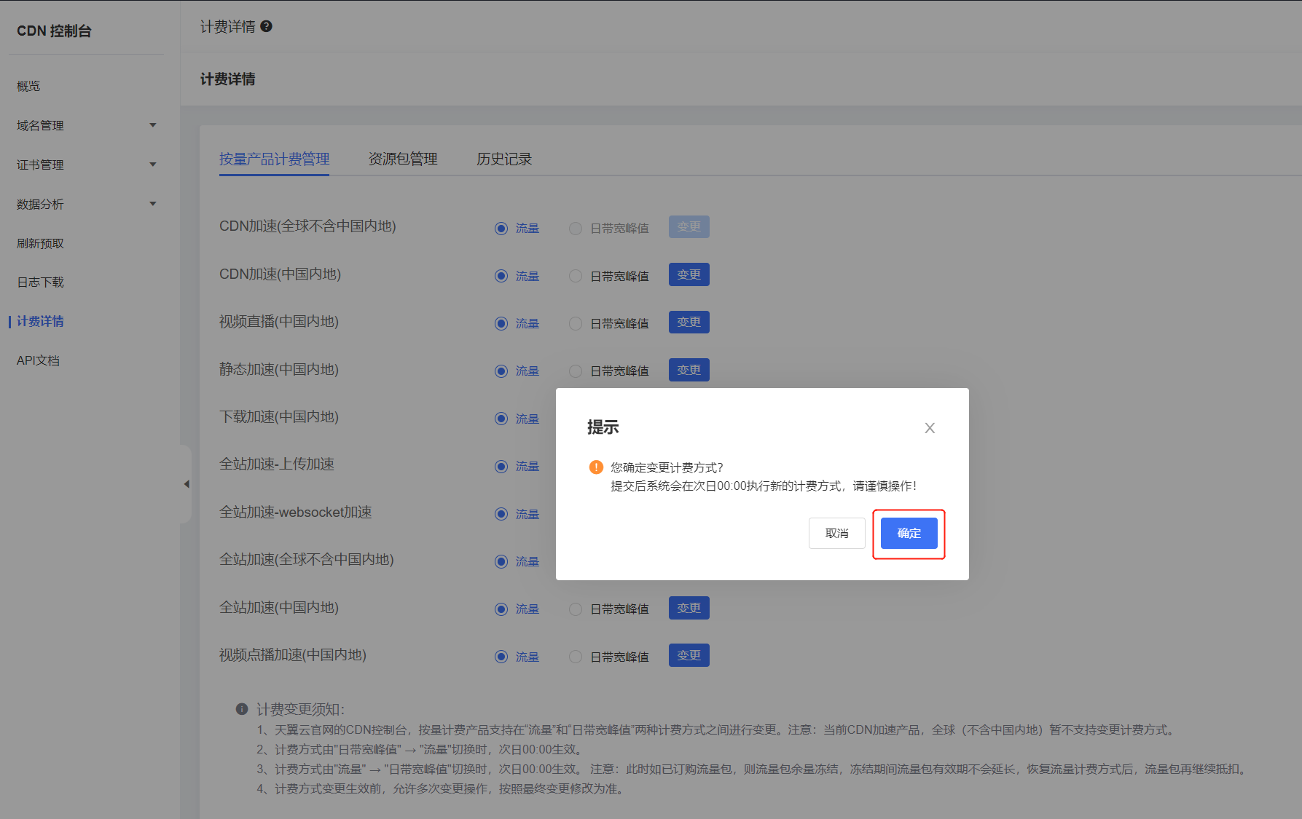Open API文档 in the sidebar
This screenshot has width=1302, height=819.
[x=38, y=360]
